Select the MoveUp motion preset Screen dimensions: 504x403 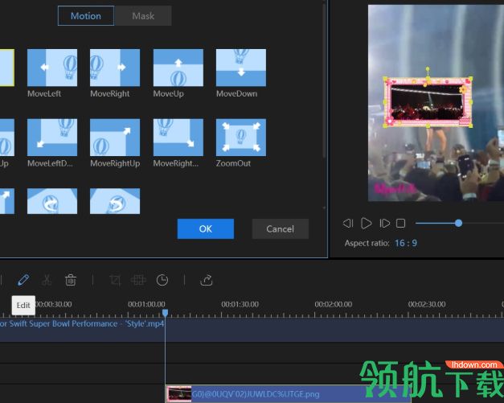tap(178, 68)
